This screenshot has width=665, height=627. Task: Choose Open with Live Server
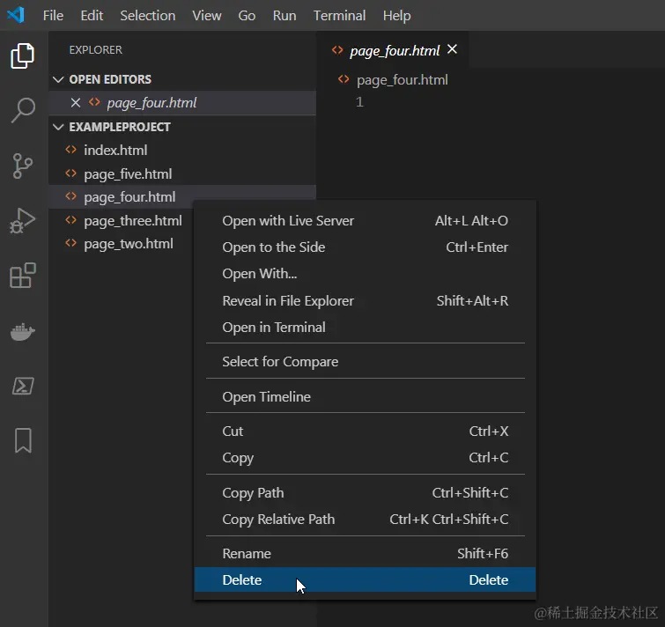(365, 221)
